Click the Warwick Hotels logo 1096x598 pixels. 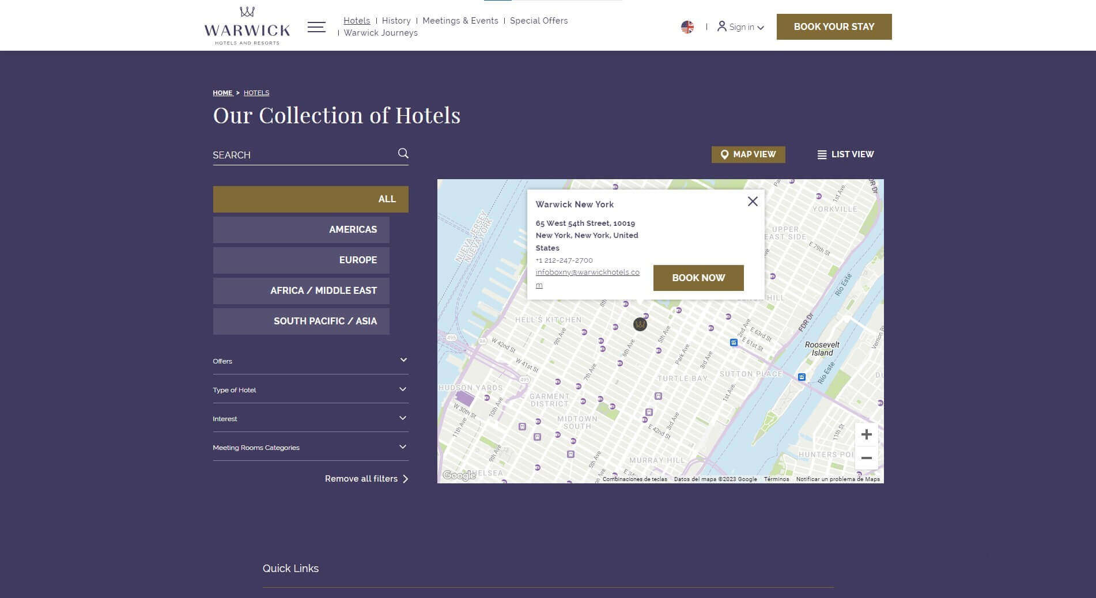tap(247, 27)
